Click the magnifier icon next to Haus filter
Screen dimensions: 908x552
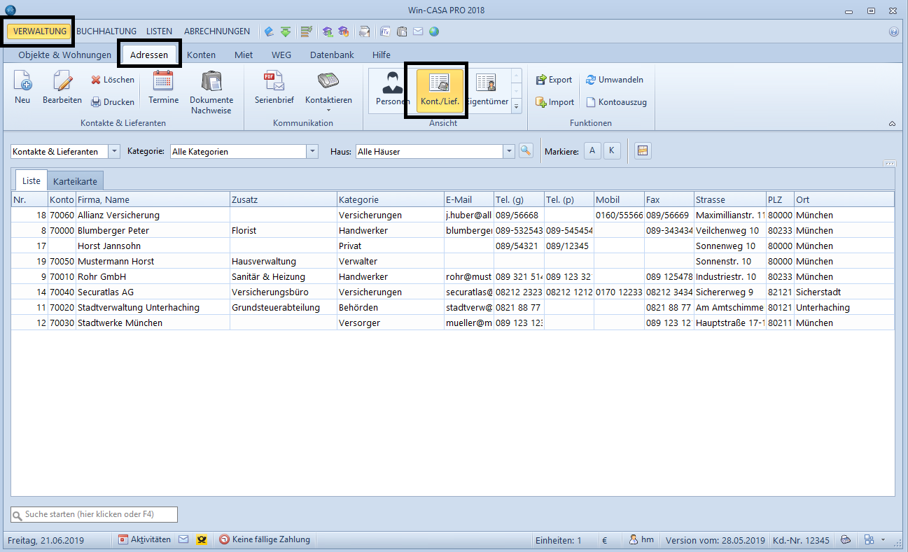(x=526, y=150)
